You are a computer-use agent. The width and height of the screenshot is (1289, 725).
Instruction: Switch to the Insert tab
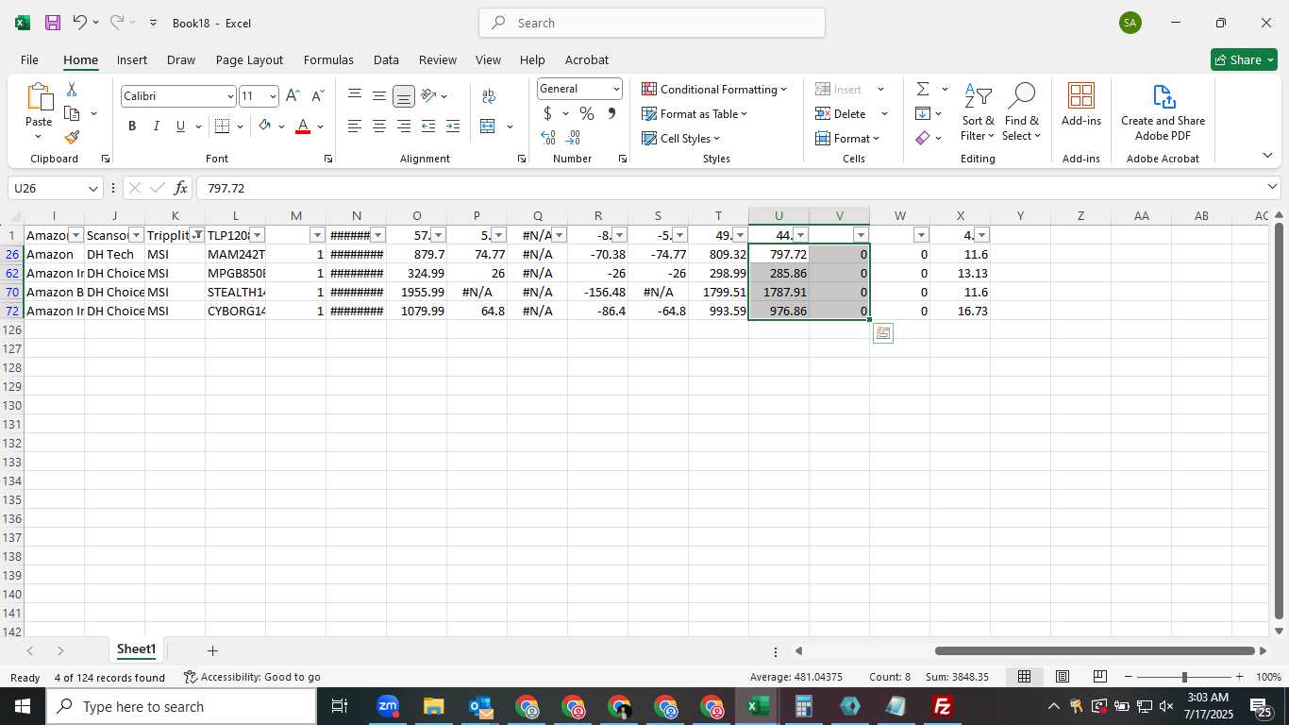tap(132, 59)
